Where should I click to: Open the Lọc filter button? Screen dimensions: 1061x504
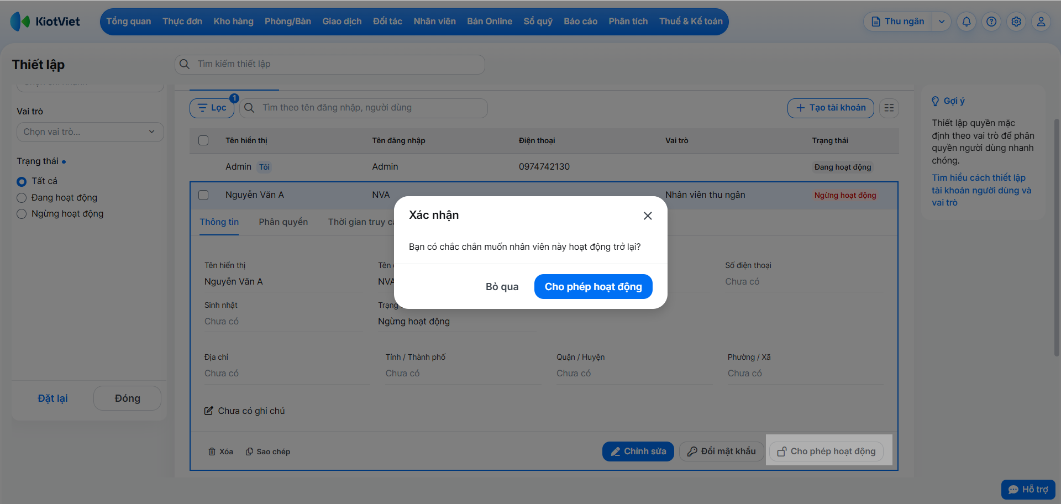(212, 108)
